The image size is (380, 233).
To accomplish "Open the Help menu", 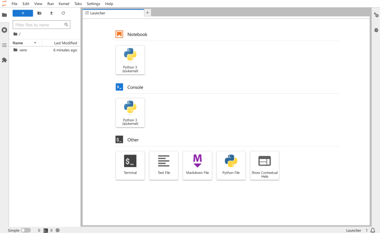I will pos(109,4).
